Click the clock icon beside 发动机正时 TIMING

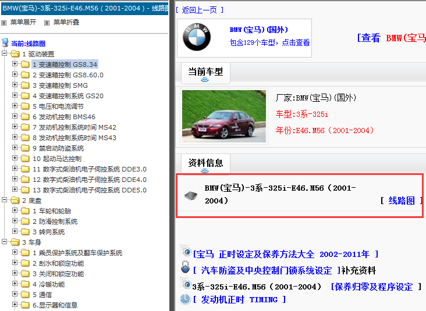185,299
